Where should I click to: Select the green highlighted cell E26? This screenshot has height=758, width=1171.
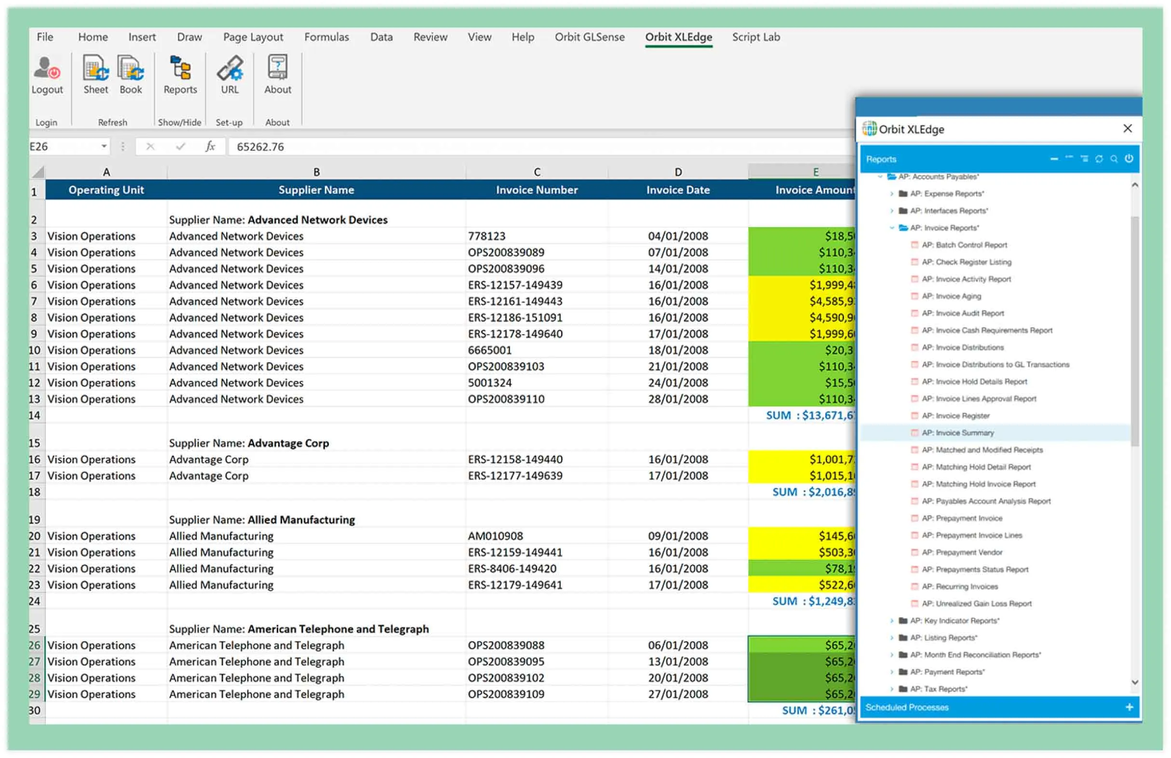pyautogui.click(x=802, y=645)
